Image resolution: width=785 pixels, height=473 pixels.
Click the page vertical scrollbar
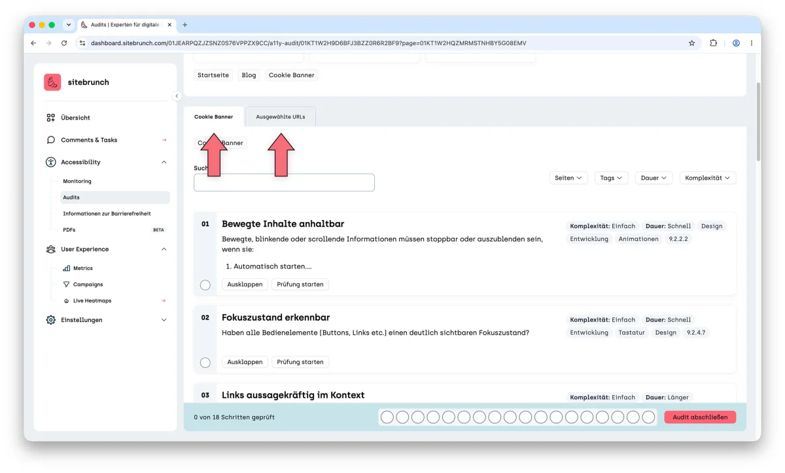(x=758, y=121)
